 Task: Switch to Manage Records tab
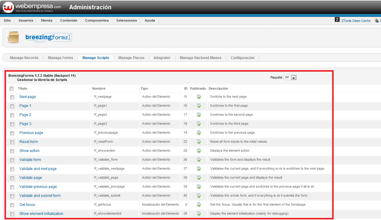24,58
